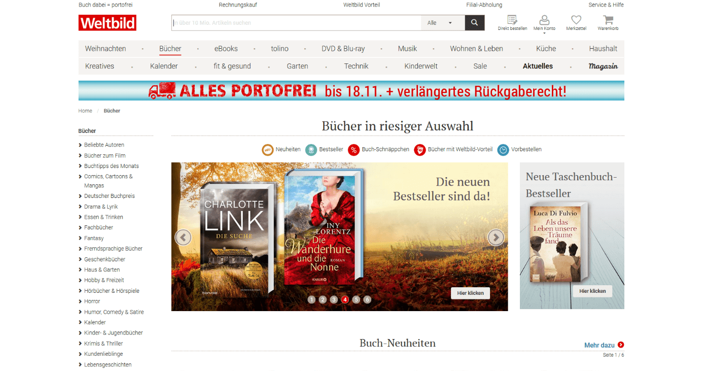Screen dimensions: 704x371
Task: Select carousel slide 2 dot
Action: 323,299
